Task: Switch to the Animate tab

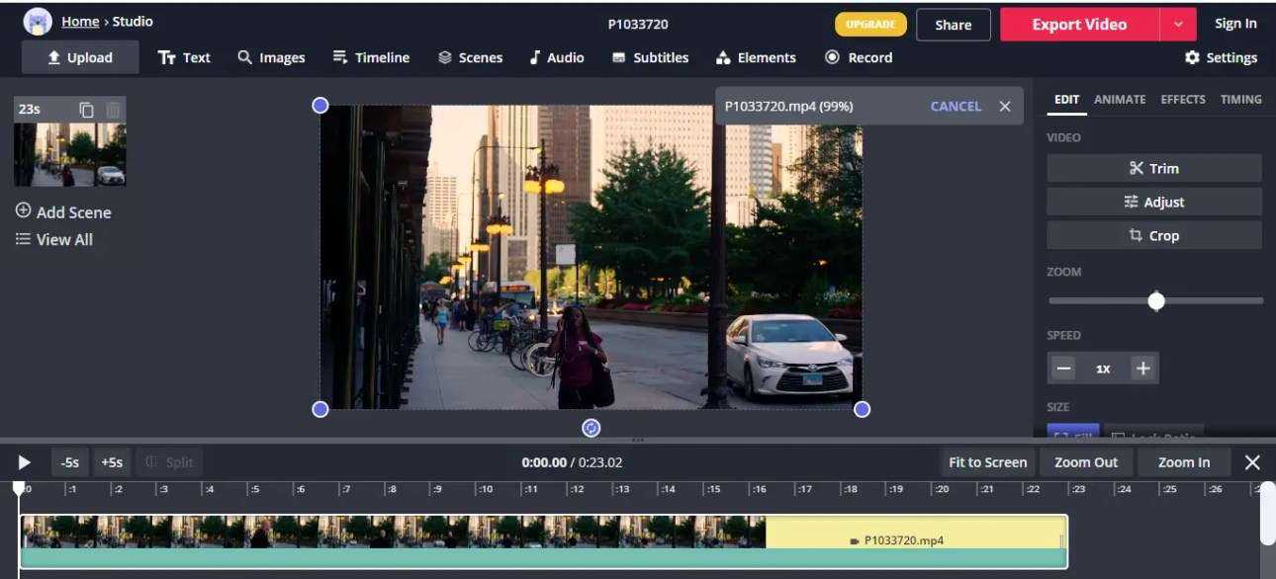Action: (x=1120, y=100)
